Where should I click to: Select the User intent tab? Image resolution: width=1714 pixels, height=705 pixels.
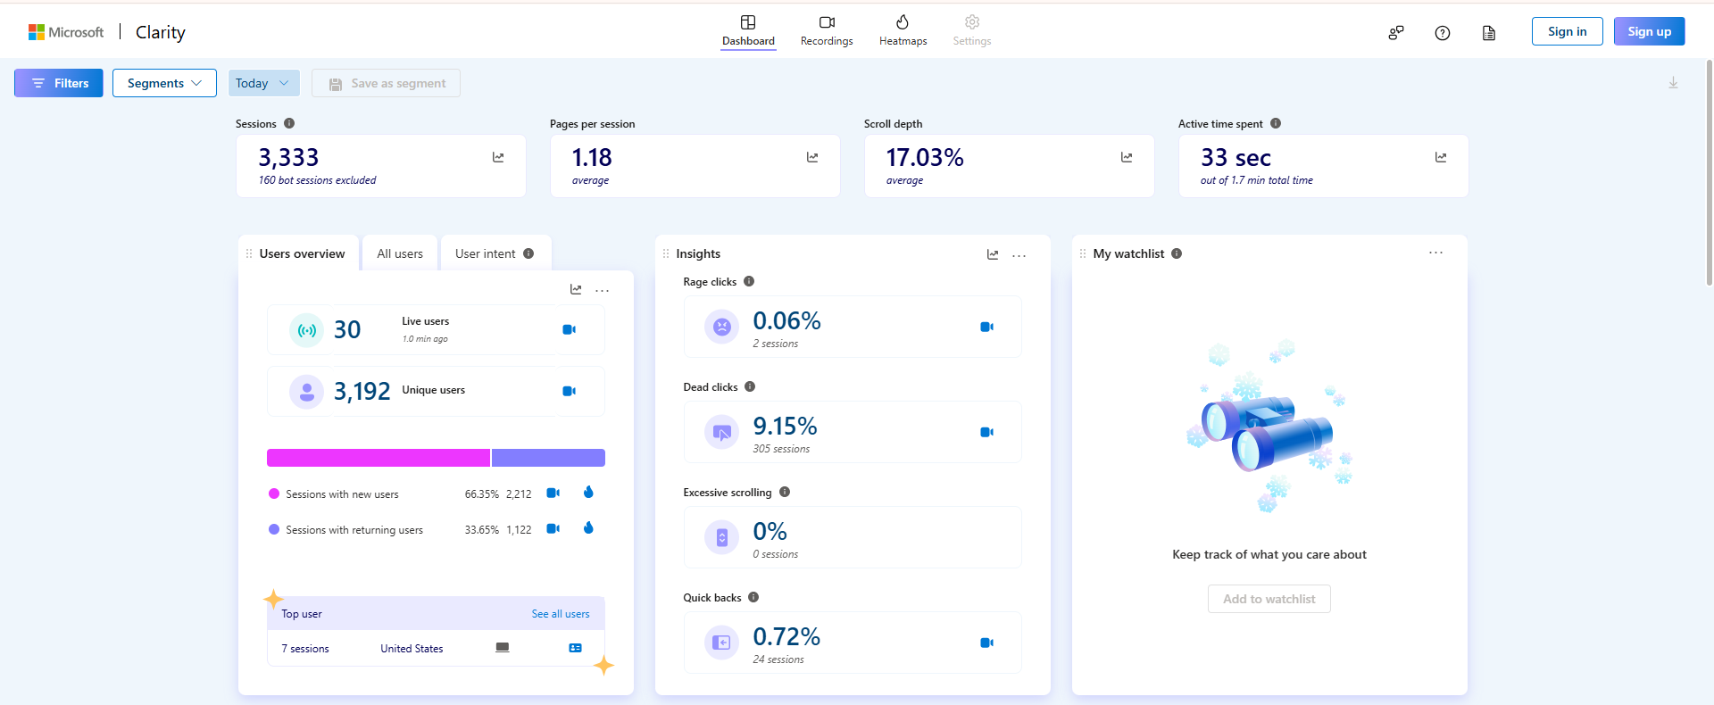tap(494, 253)
